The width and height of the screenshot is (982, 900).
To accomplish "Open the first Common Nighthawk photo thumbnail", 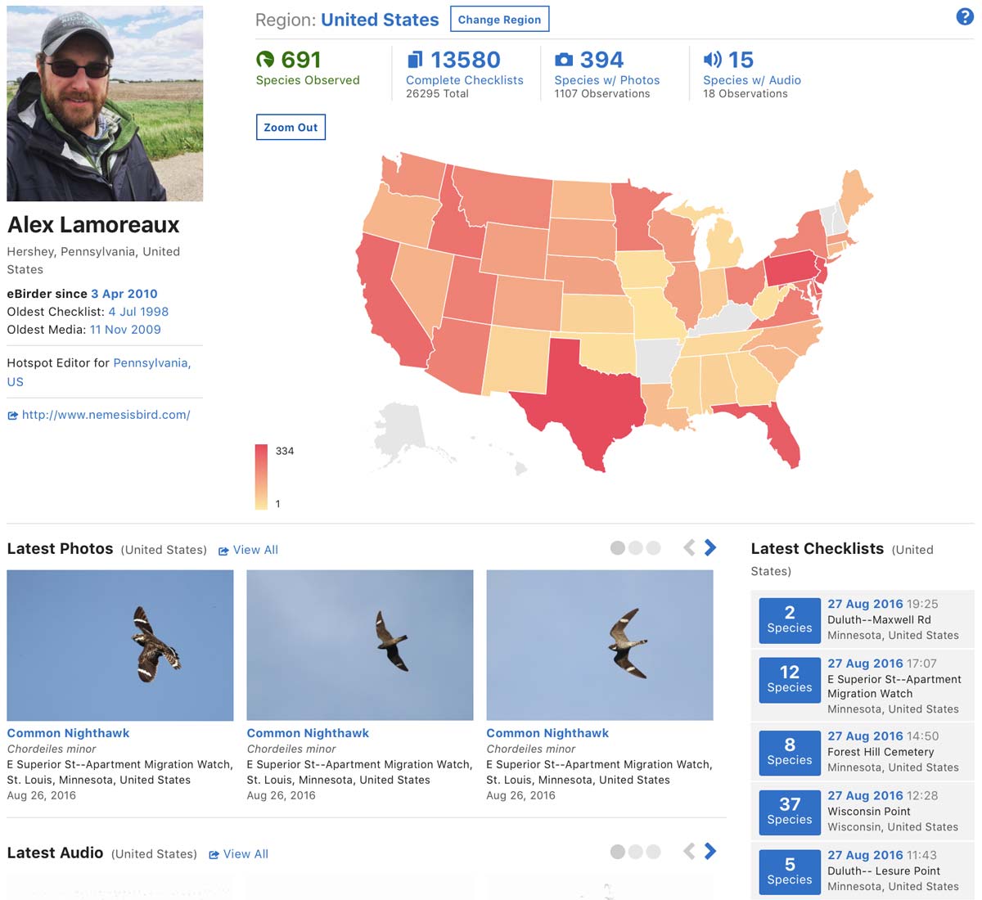I will click(x=120, y=646).
